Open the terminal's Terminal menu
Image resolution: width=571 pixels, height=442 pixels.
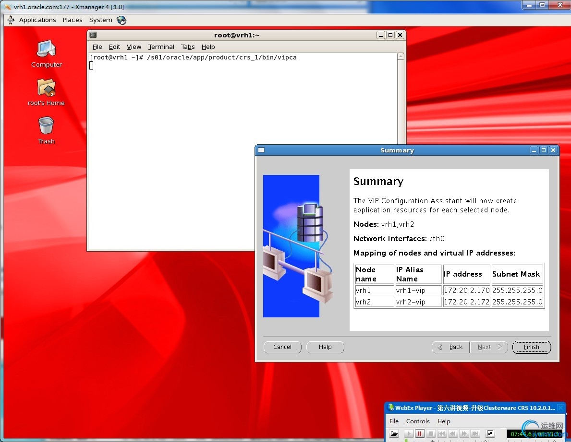[x=161, y=47]
